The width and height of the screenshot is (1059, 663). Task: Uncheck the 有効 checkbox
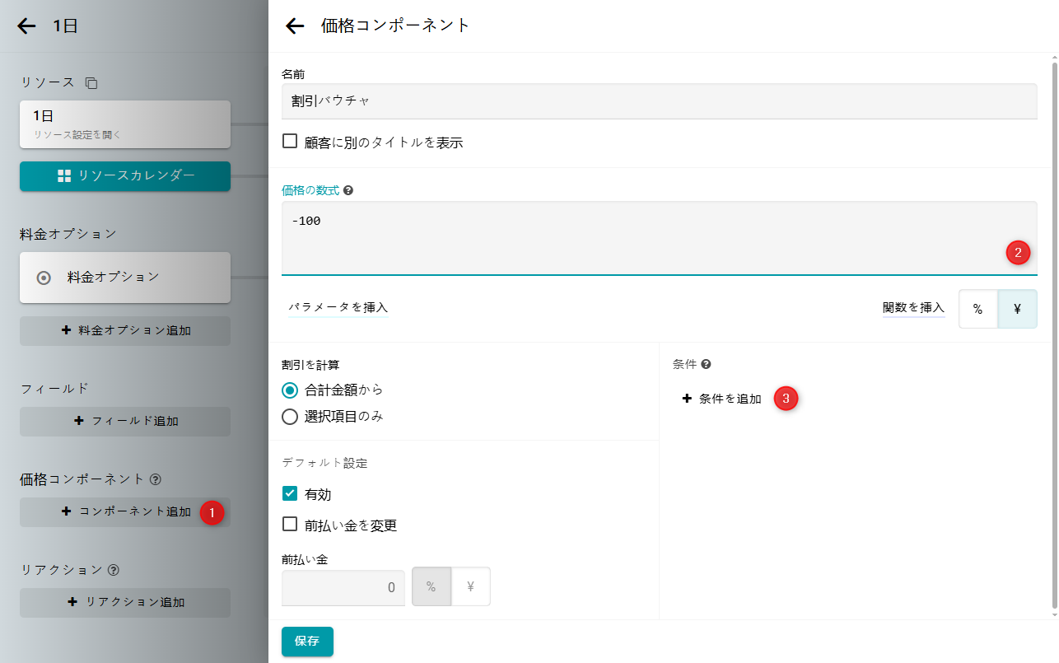click(x=290, y=494)
